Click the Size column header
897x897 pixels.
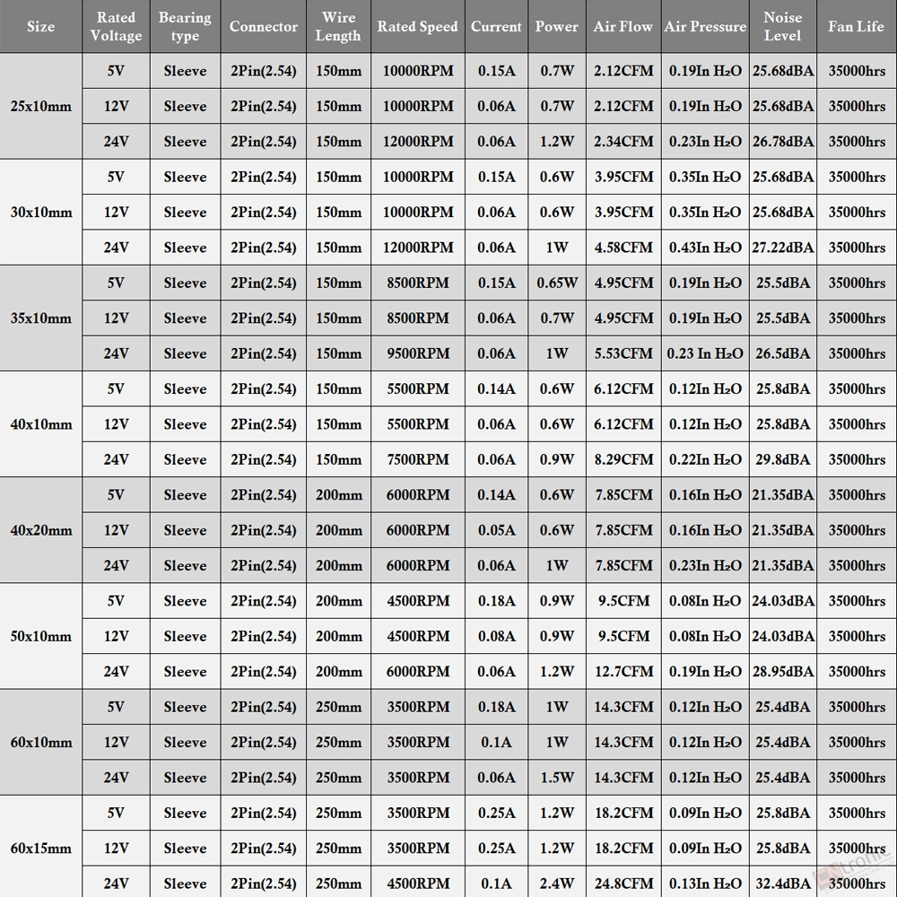[x=40, y=26]
